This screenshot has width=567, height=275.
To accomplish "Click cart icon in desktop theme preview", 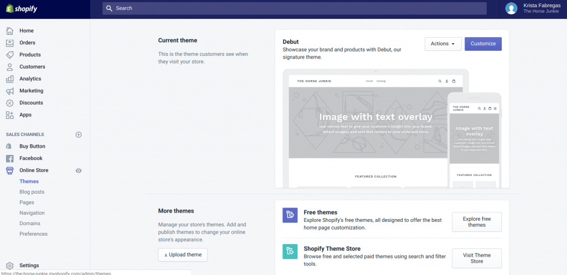I will [x=453, y=81].
